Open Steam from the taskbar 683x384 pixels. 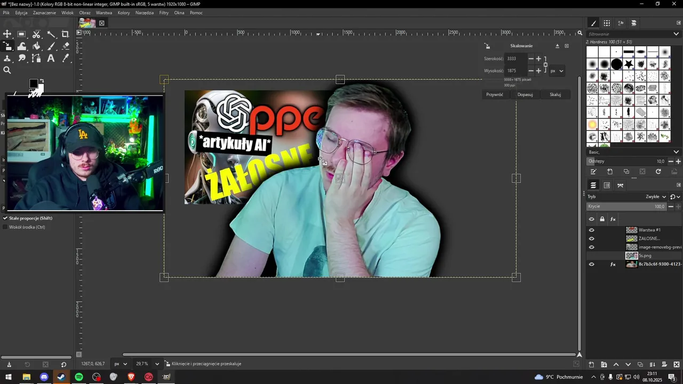pos(61,377)
